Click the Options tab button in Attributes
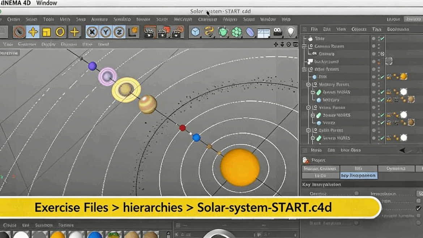423x238 pixels. pyautogui.click(x=396, y=169)
